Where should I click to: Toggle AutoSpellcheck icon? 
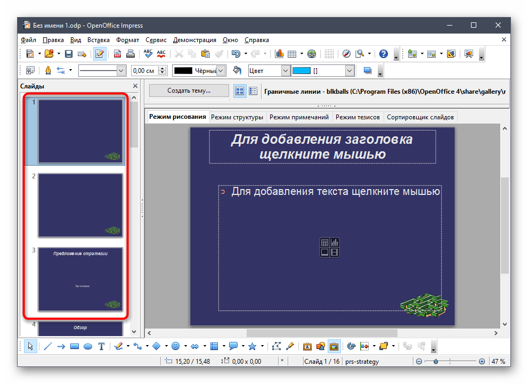pos(161,54)
